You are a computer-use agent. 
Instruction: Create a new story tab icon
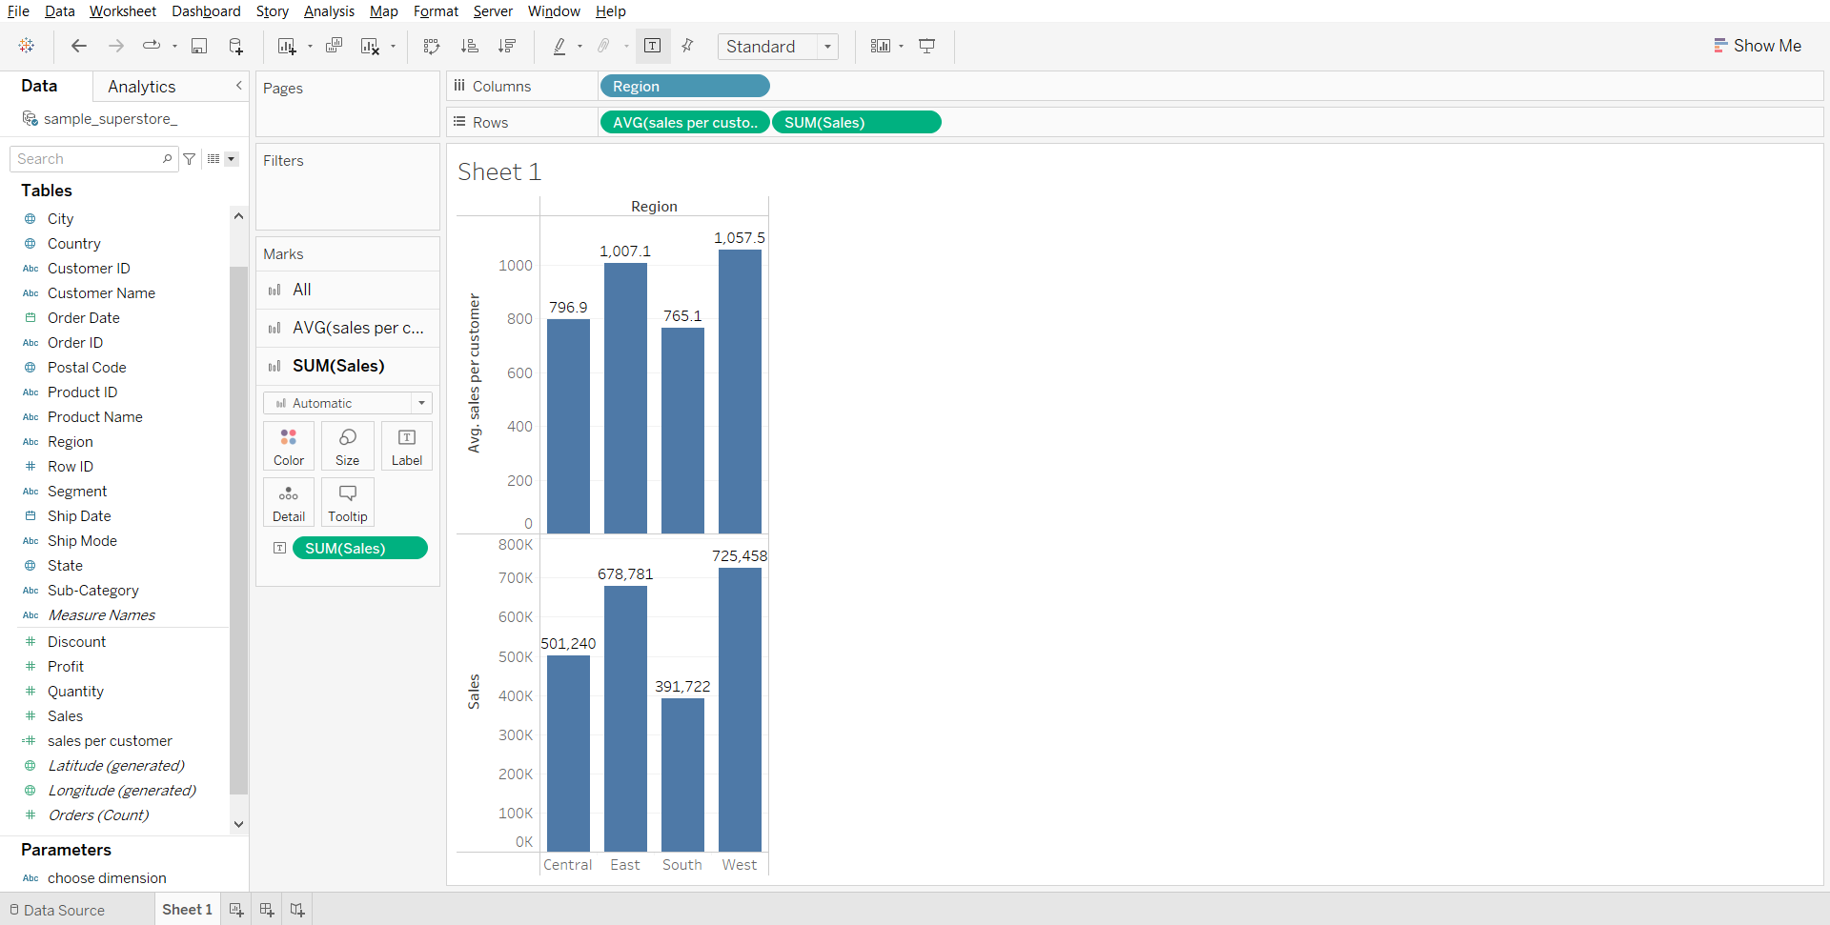[x=297, y=910]
